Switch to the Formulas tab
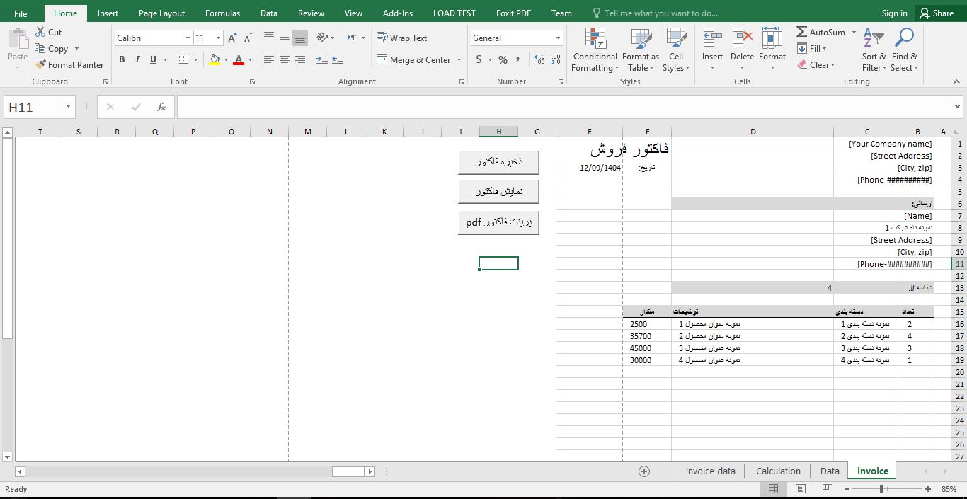 [222, 13]
